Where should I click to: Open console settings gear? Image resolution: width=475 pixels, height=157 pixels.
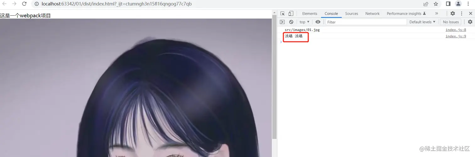470,22
